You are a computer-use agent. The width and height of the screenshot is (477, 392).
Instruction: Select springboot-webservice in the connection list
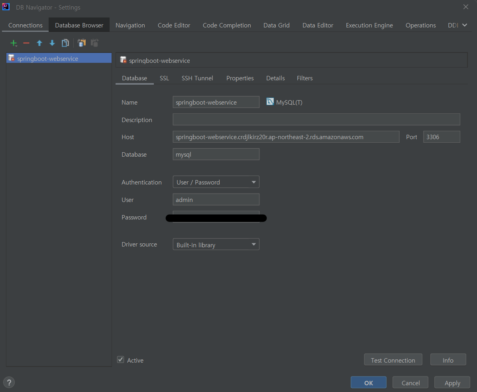pyautogui.click(x=59, y=58)
